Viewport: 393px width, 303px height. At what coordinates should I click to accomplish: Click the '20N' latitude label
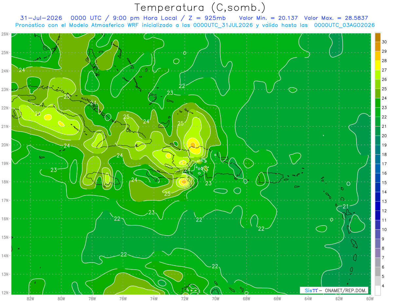click(5, 145)
